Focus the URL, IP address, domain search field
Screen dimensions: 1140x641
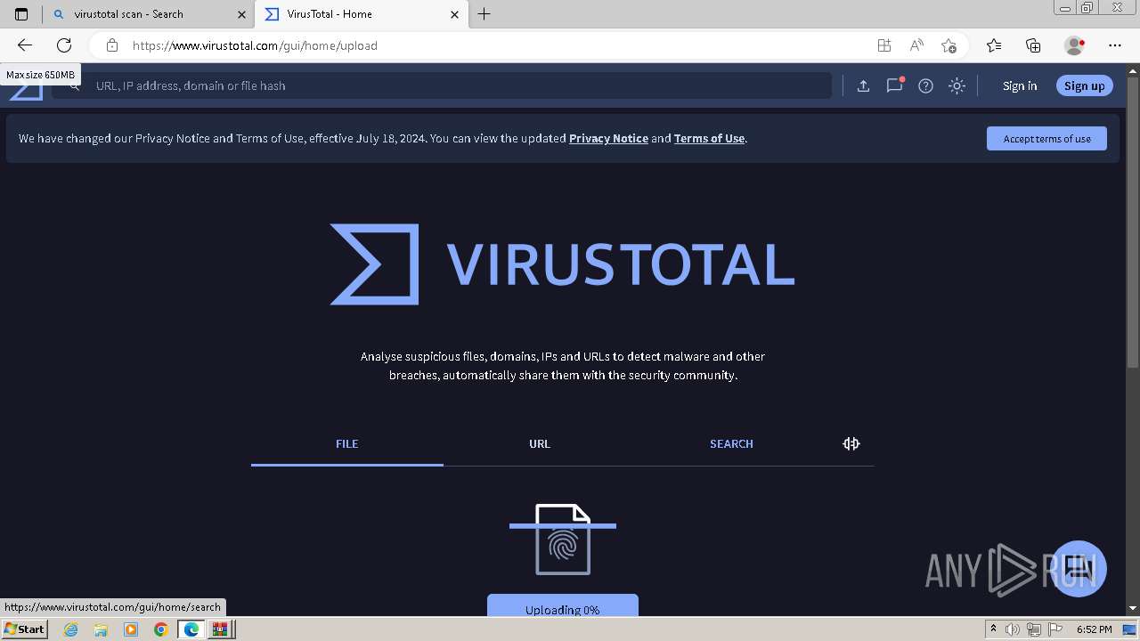(442, 85)
